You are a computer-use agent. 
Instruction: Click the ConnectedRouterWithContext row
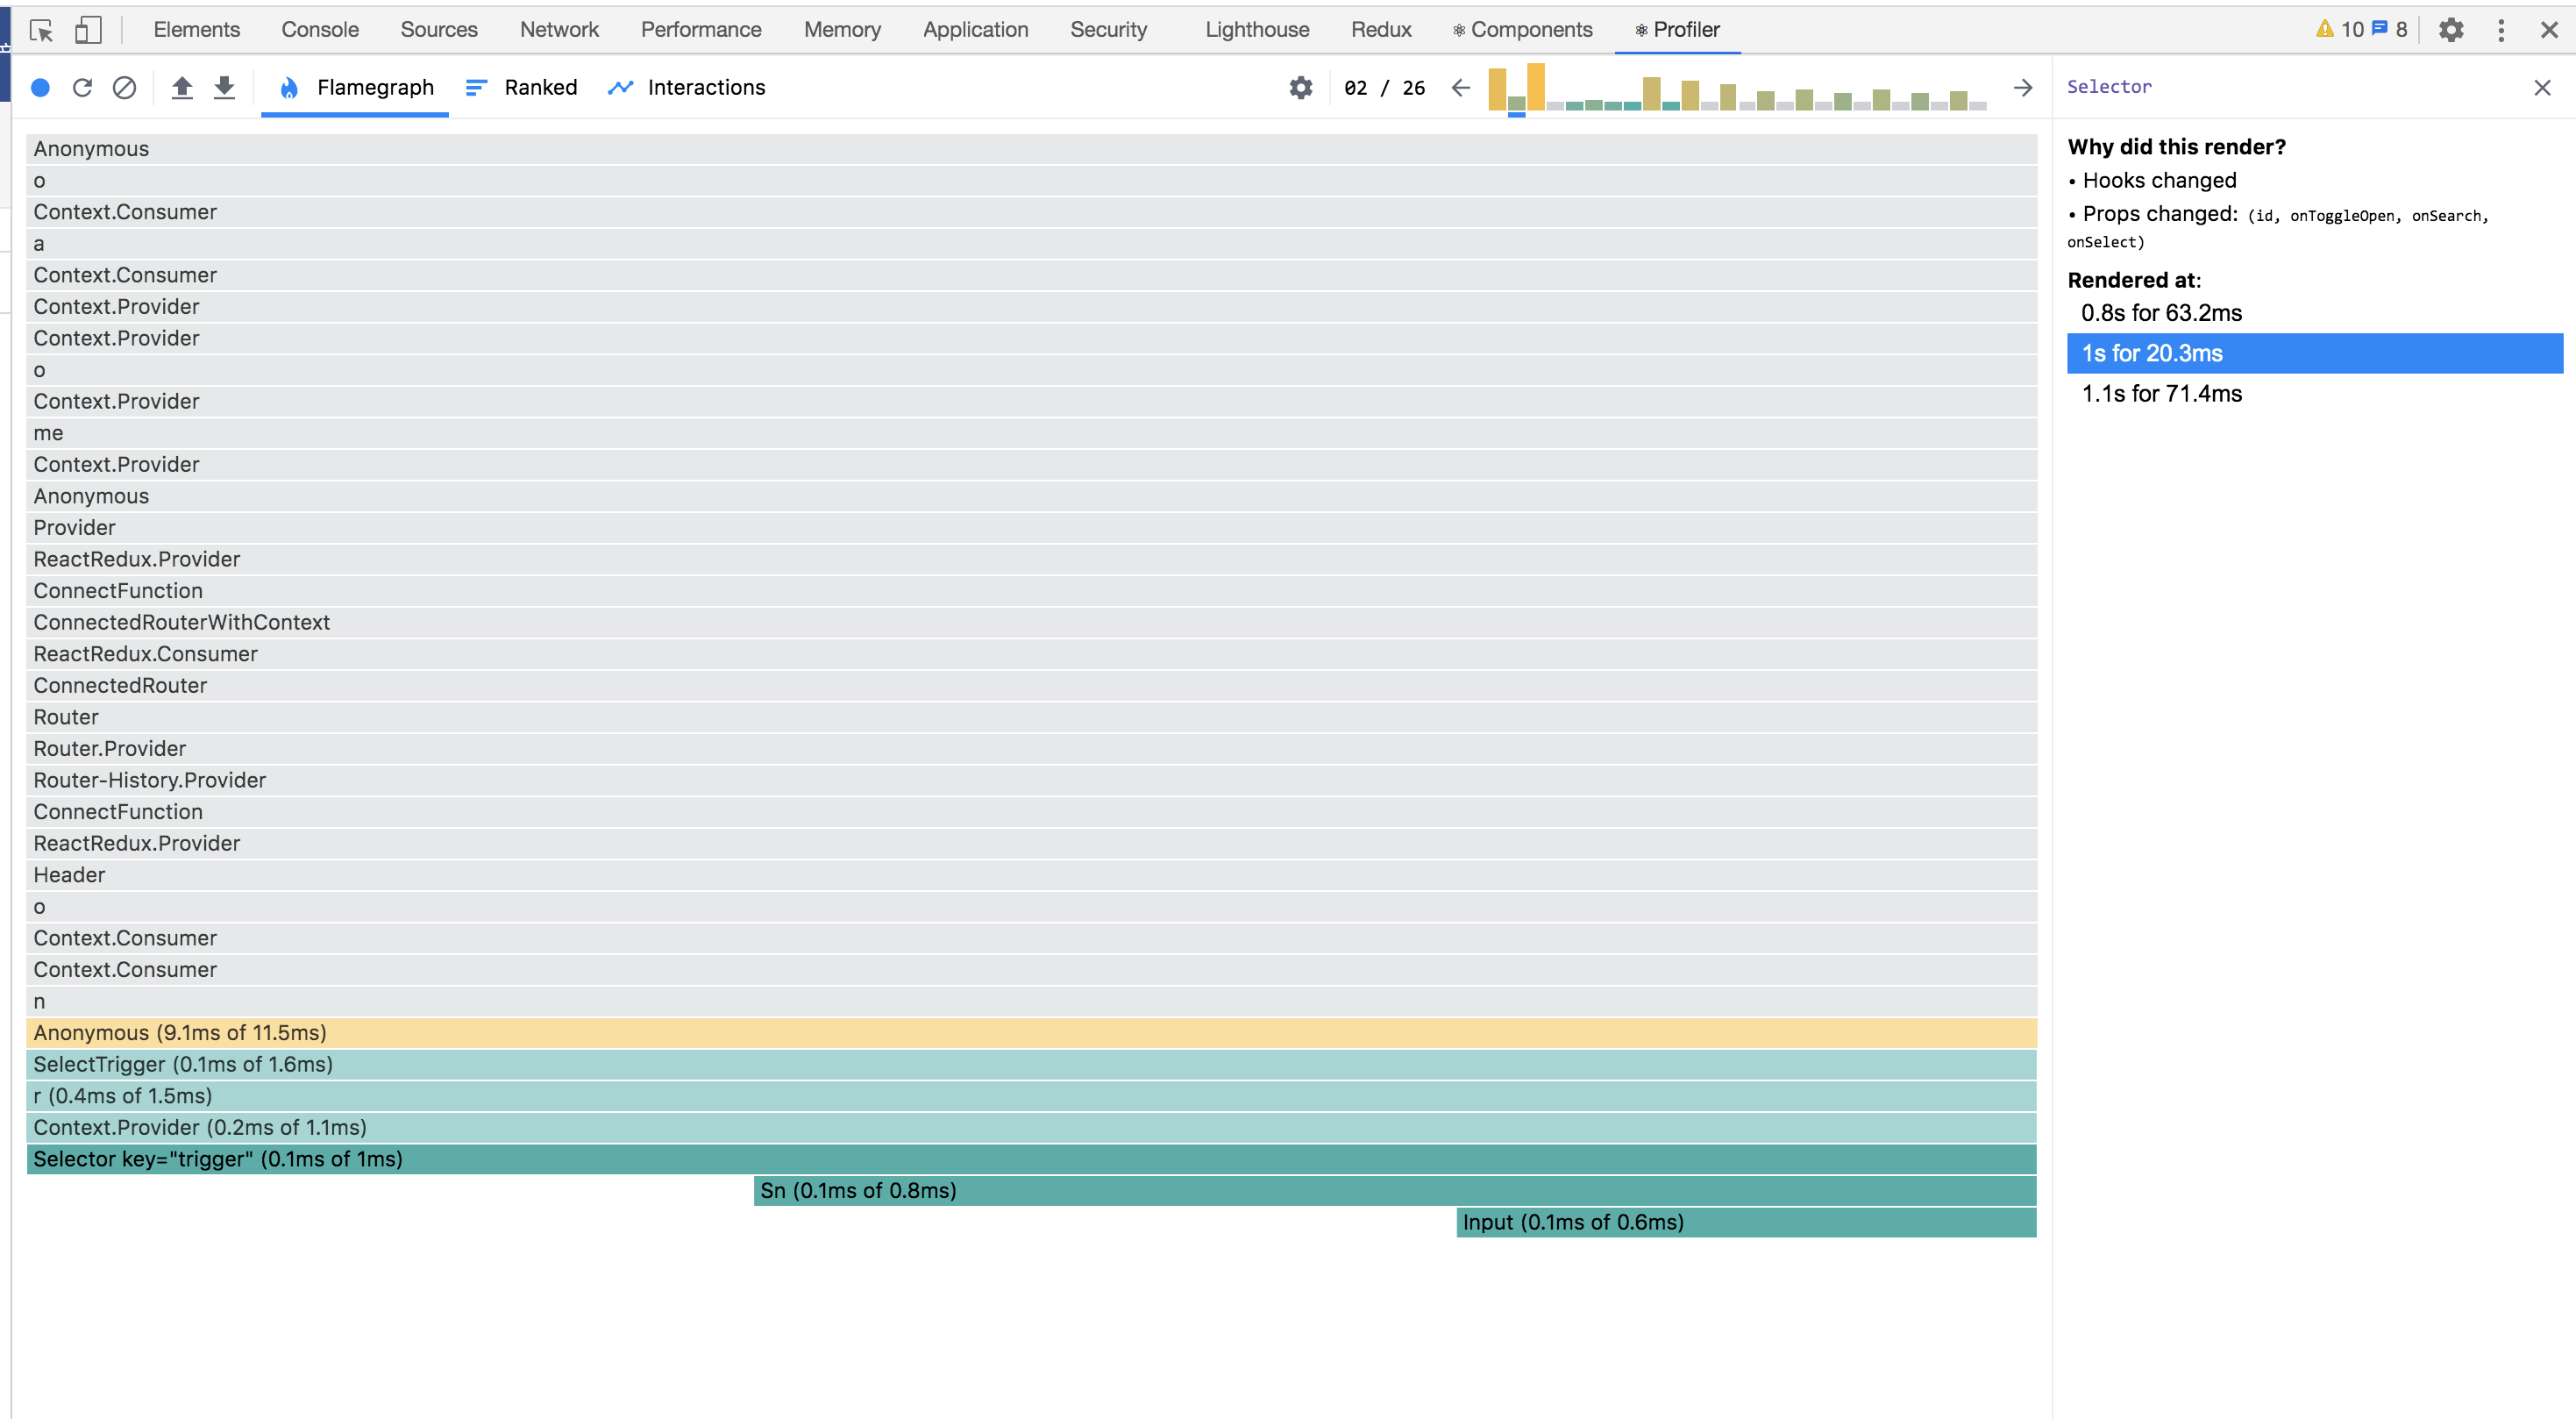[x=1031, y=622]
